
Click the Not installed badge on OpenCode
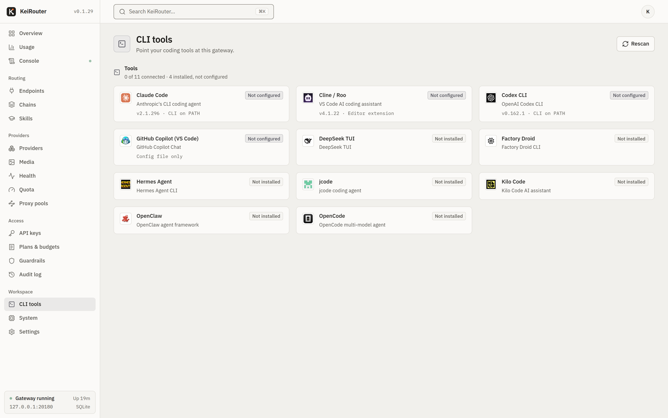click(x=449, y=216)
